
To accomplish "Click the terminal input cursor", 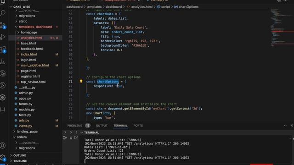I will point(85,161).
